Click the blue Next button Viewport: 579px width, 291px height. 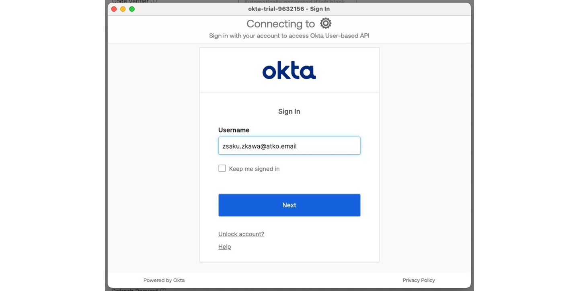[289, 205]
